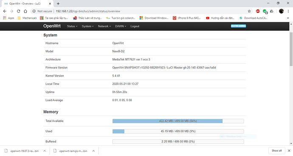Bookmark this page with the star icon
This screenshot has width=293, height=156.
(249, 11)
